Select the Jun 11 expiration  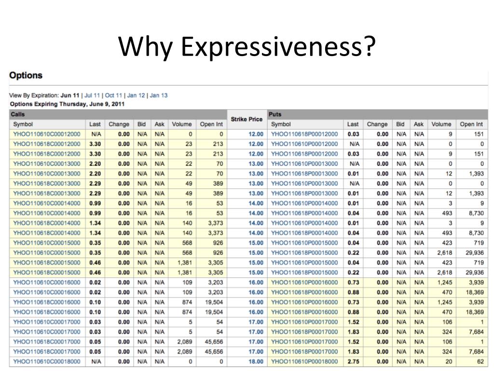point(69,95)
